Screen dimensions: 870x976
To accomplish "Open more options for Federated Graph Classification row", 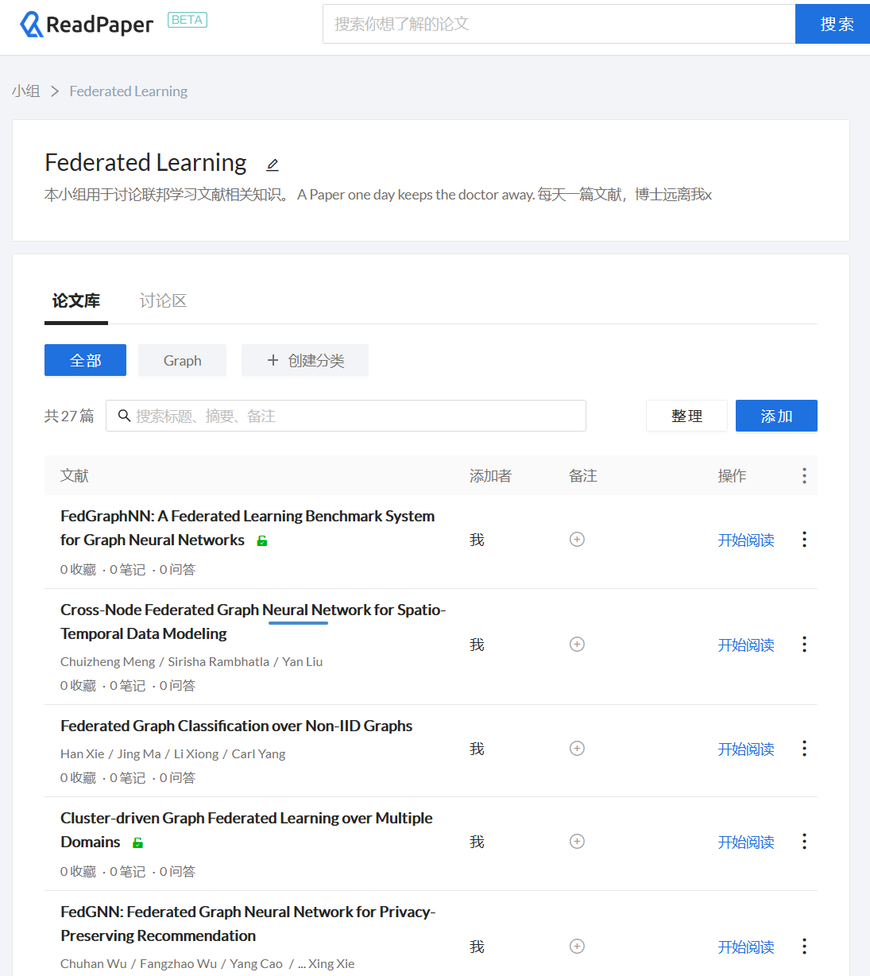I will [x=804, y=749].
